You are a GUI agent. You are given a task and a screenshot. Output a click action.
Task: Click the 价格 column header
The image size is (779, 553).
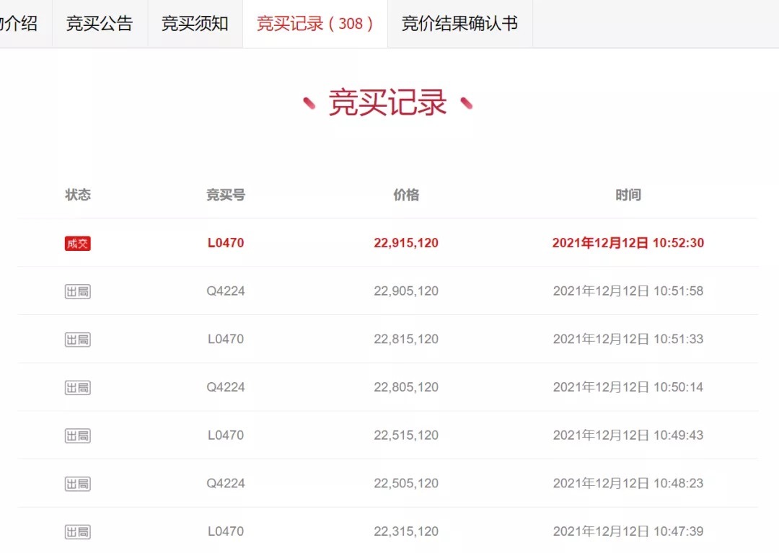(405, 195)
